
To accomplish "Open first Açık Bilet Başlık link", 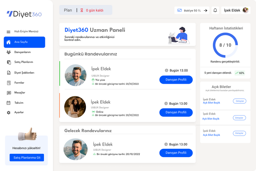I will (x=211, y=103).
